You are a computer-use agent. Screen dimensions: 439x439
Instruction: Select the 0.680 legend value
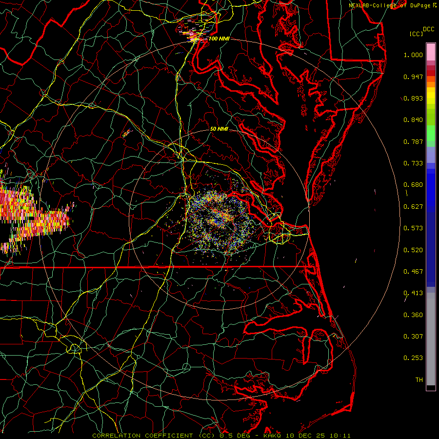pos(413,185)
